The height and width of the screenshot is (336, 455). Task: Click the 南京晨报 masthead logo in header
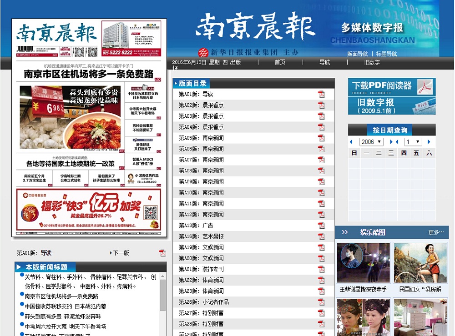pyautogui.click(x=255, y=27)
